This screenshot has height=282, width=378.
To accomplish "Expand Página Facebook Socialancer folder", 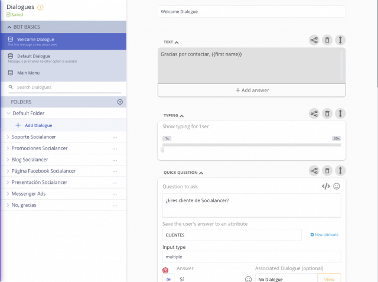I will [8, 171].
